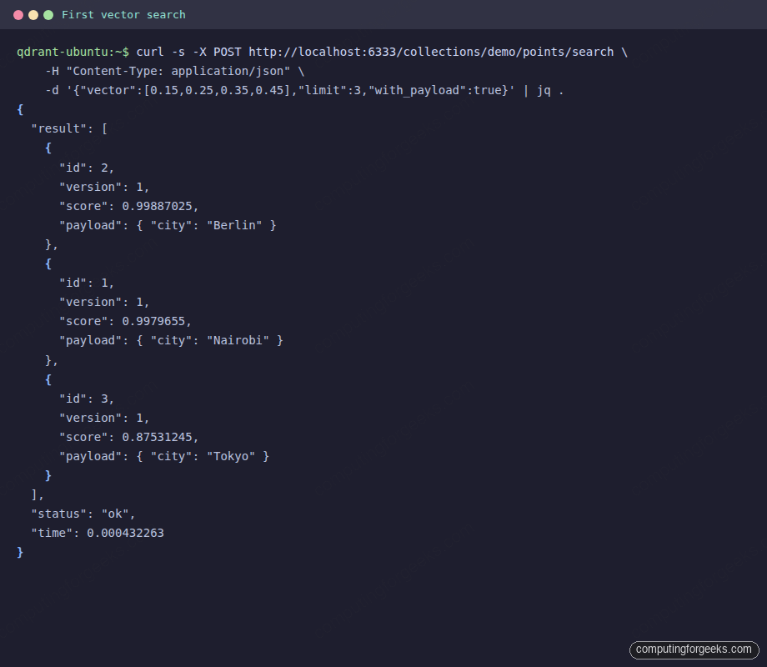
Task: Click the 'curl -s -X POST' command text
Action: pyautogui.click(x=188, y=52)
